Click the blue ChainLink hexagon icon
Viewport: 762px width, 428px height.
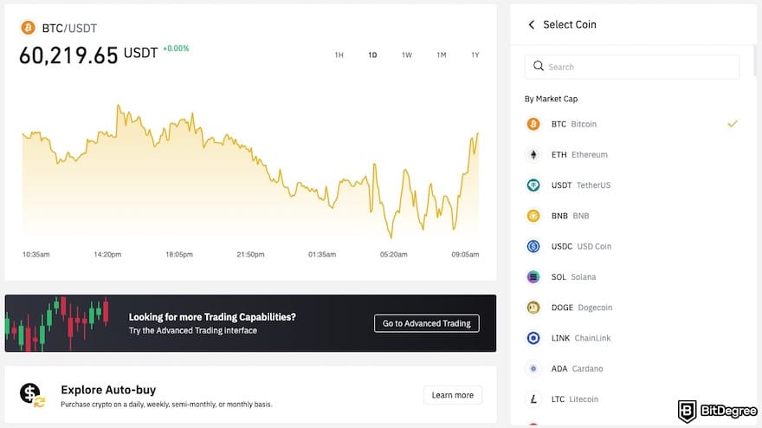pyautogui.click(x=533, y=338)
